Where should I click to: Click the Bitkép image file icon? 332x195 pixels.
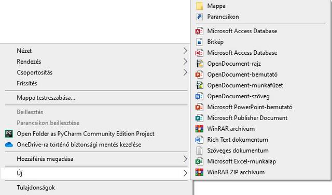click(199, 42)
